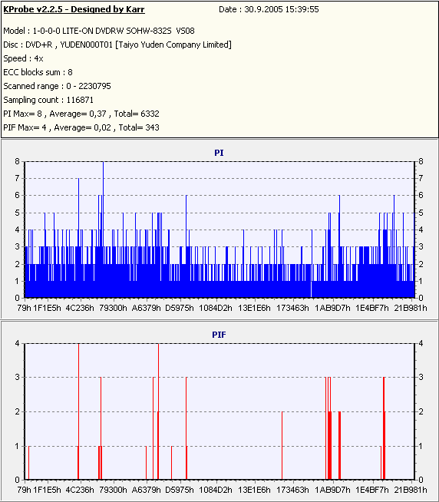The height and width of the screenshot is (502, 439).
Task: Click the ECC blocks sum : 8 line
Action: (x=38, y=72)
